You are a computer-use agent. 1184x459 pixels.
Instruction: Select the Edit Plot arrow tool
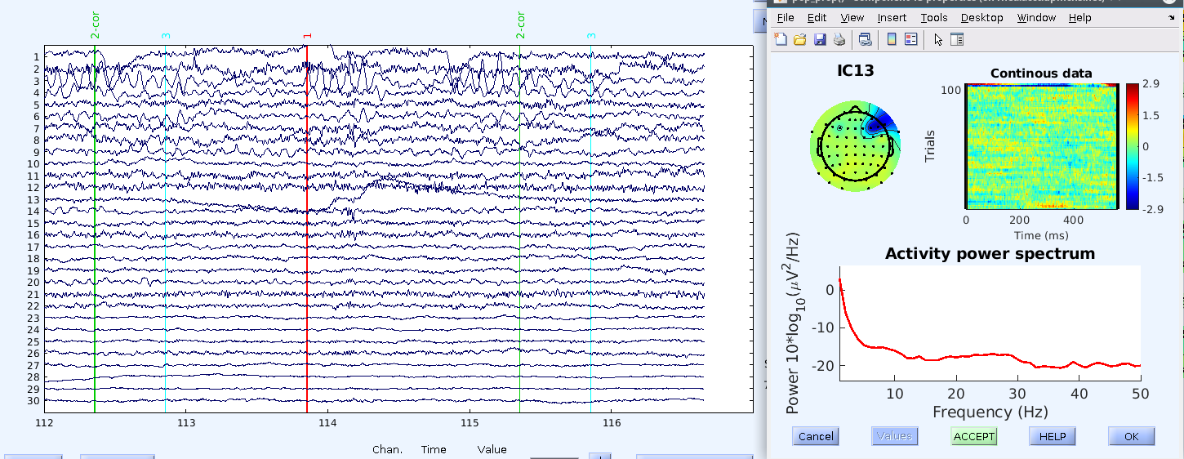pos(938,39)
